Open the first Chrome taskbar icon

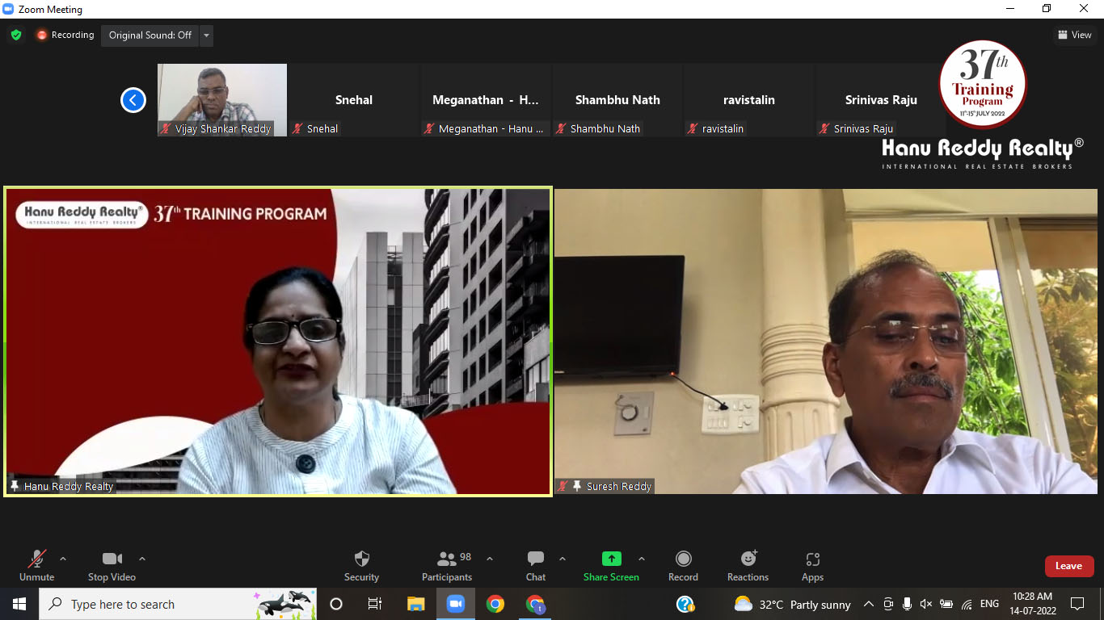[x=495, y=604]
